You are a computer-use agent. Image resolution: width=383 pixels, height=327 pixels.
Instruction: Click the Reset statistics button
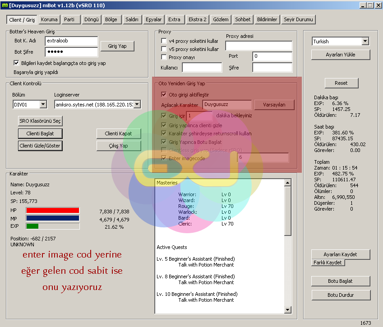341,83
